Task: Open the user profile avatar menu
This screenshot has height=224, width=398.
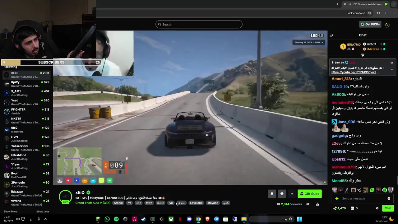Action: (386, 24)
